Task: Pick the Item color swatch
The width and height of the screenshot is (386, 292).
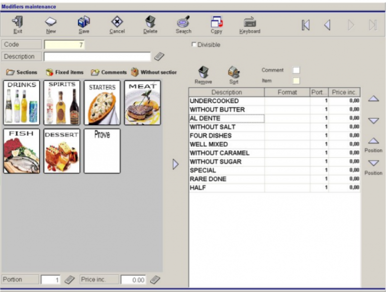Action: point(296,80)
